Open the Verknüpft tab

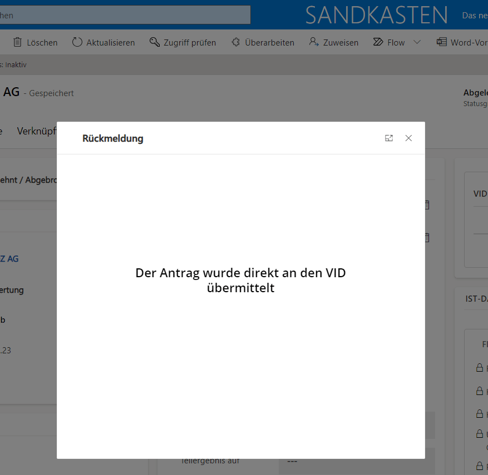37,131
